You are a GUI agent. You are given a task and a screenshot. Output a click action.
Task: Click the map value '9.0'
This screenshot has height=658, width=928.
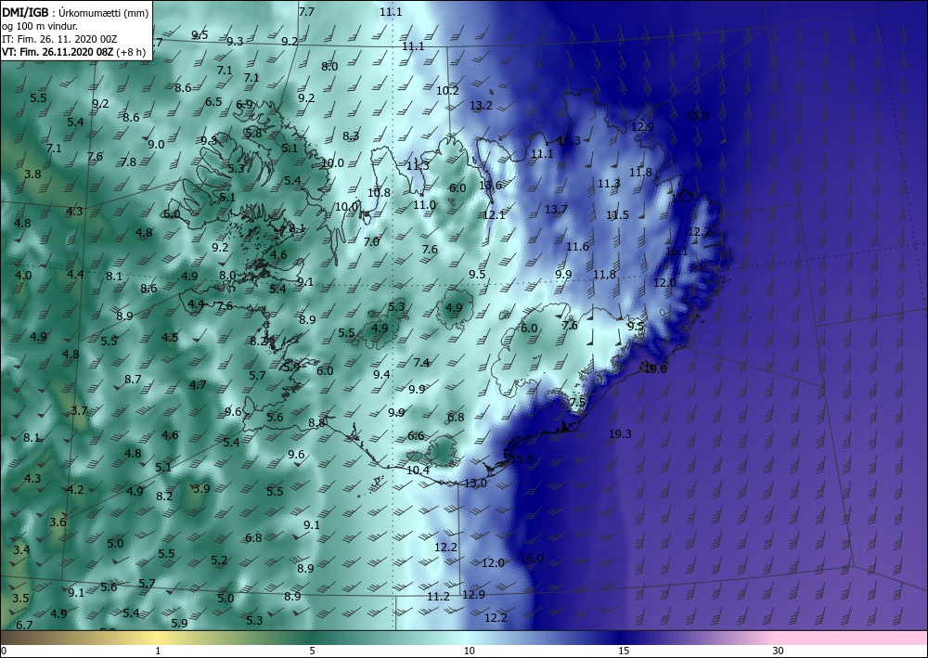pos(156,145)
